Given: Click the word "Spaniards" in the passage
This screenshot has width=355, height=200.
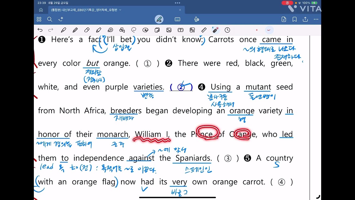Looking at the screenshot, I should point(193,158).
